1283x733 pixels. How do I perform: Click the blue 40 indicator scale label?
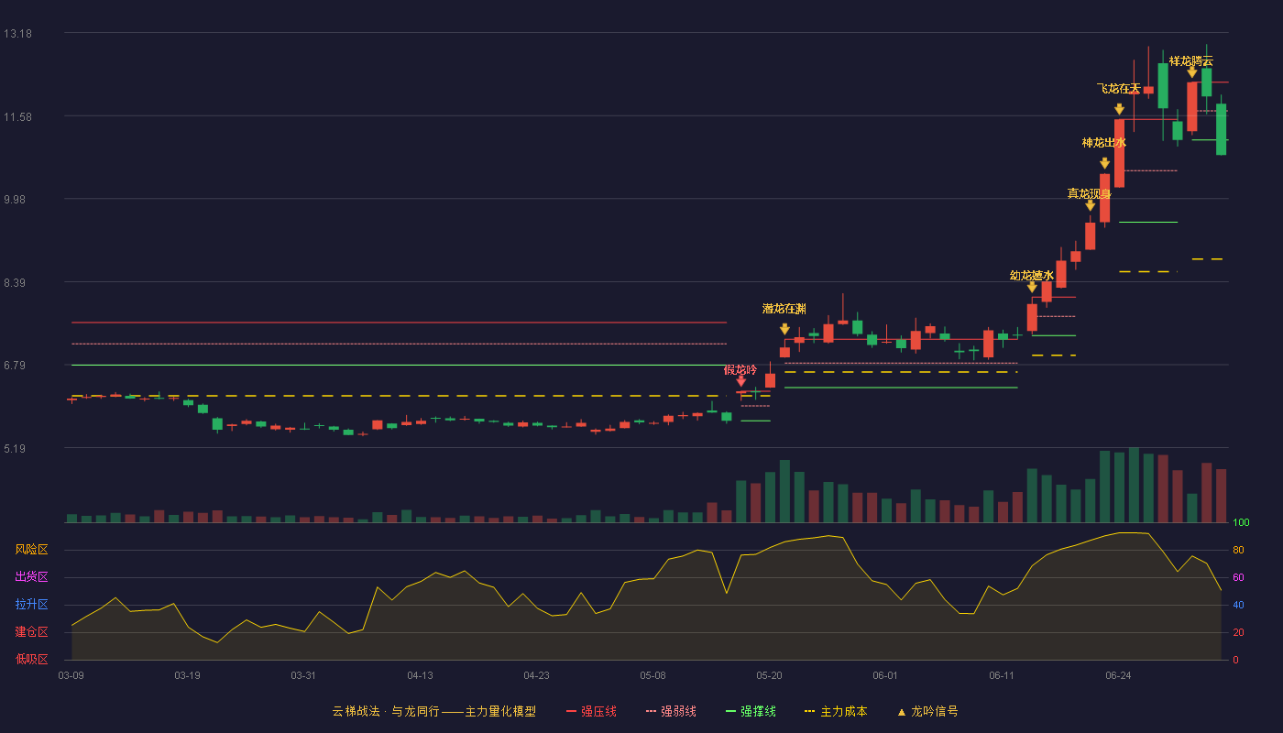1238,605
